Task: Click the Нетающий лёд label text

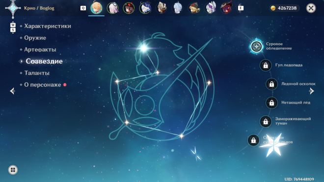Action: 296,103
